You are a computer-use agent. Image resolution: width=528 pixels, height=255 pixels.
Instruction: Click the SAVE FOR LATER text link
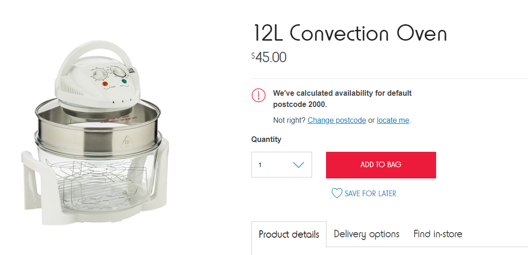coord(370,193)
